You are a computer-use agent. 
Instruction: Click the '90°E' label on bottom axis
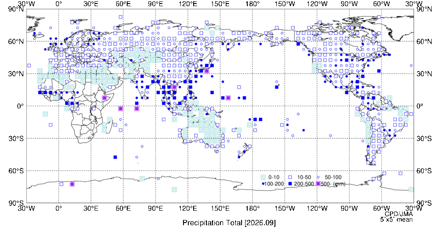coord(155,208)
